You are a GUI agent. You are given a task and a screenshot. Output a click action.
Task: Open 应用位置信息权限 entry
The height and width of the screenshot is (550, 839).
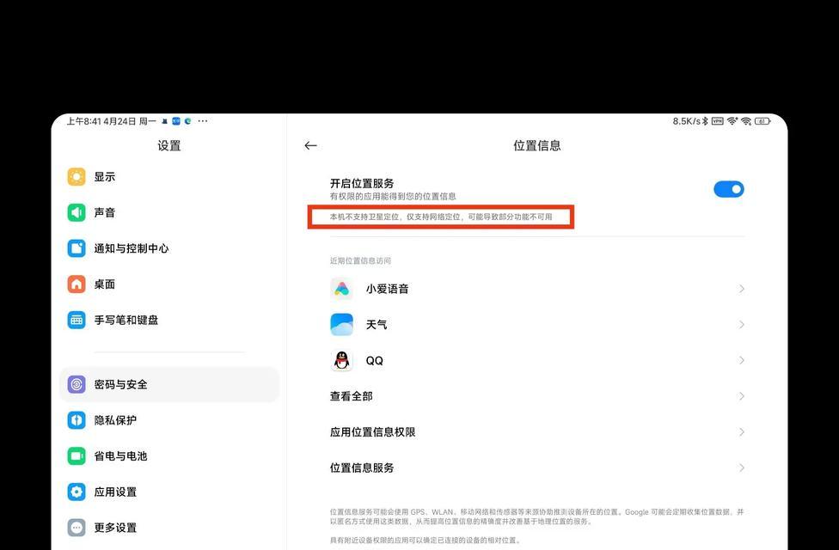536,432
